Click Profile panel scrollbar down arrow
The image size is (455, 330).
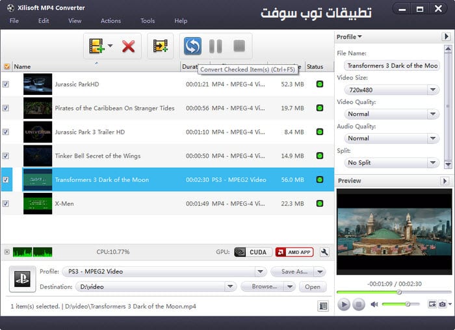point(448,164)
